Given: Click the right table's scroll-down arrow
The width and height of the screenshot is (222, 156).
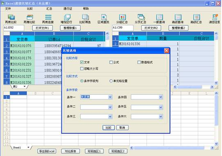Looking at the screenshot, I should [216, 83].
